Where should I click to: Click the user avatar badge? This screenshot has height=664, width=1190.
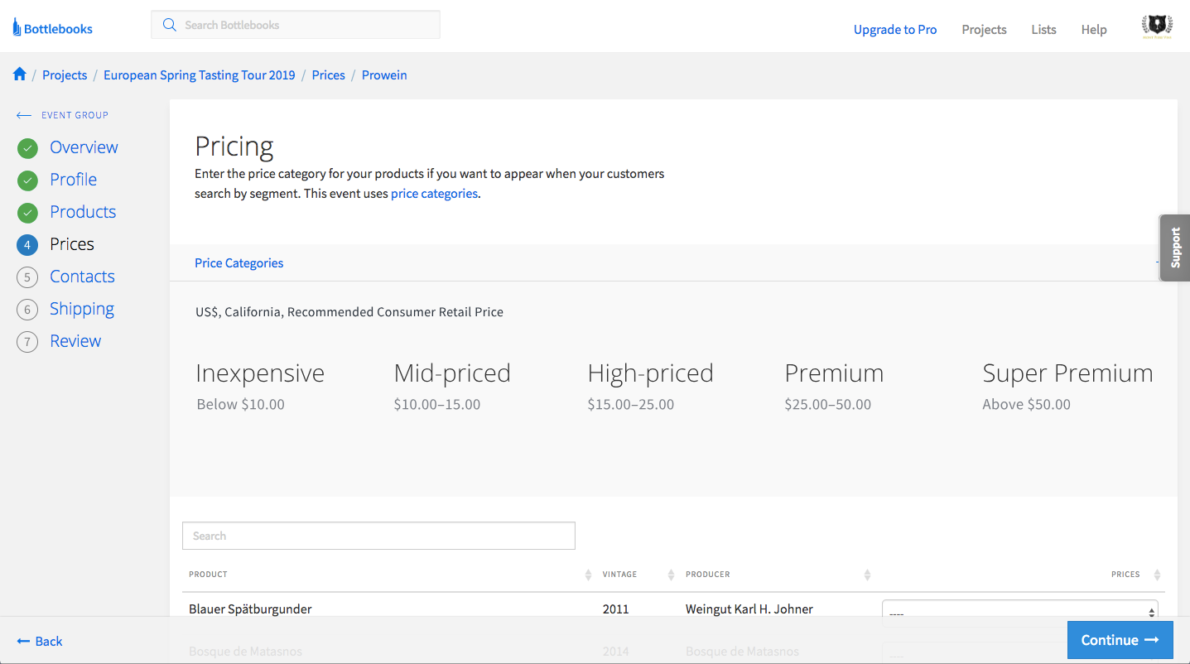1156,28
